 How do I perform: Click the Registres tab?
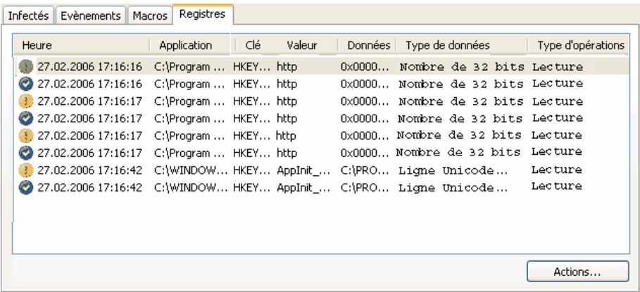pos(203,14)
